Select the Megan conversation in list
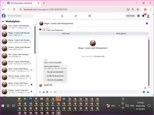This screenshot has height=115, width=154. coord(17,34)
